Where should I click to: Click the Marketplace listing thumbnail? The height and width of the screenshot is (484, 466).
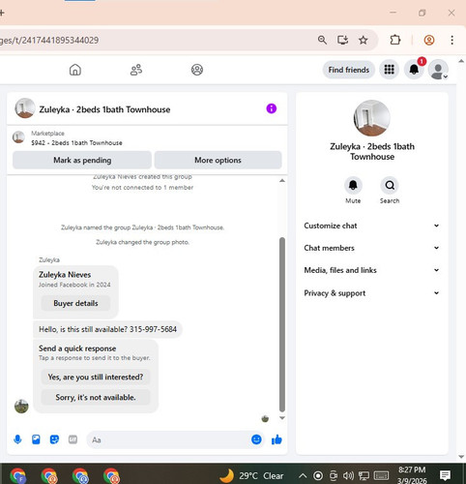click(18, 137)
